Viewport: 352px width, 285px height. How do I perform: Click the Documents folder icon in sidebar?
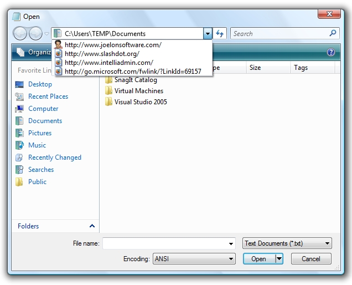(19, 121)
